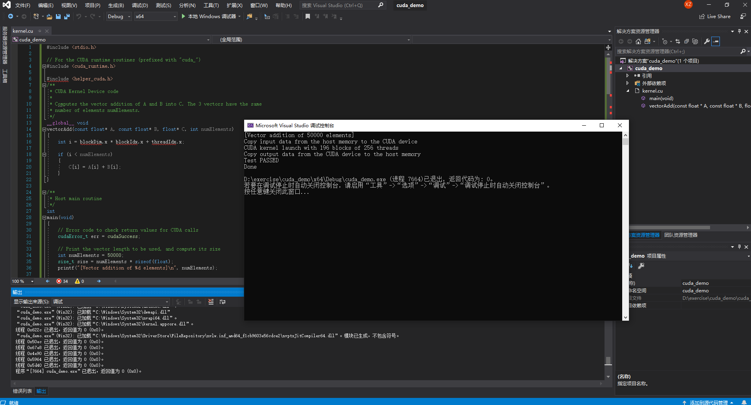751x405 pixels.
Task: Open the wrench properties icon in Solution Explorer
Action: pyautogui.click(x=707, y=41)
